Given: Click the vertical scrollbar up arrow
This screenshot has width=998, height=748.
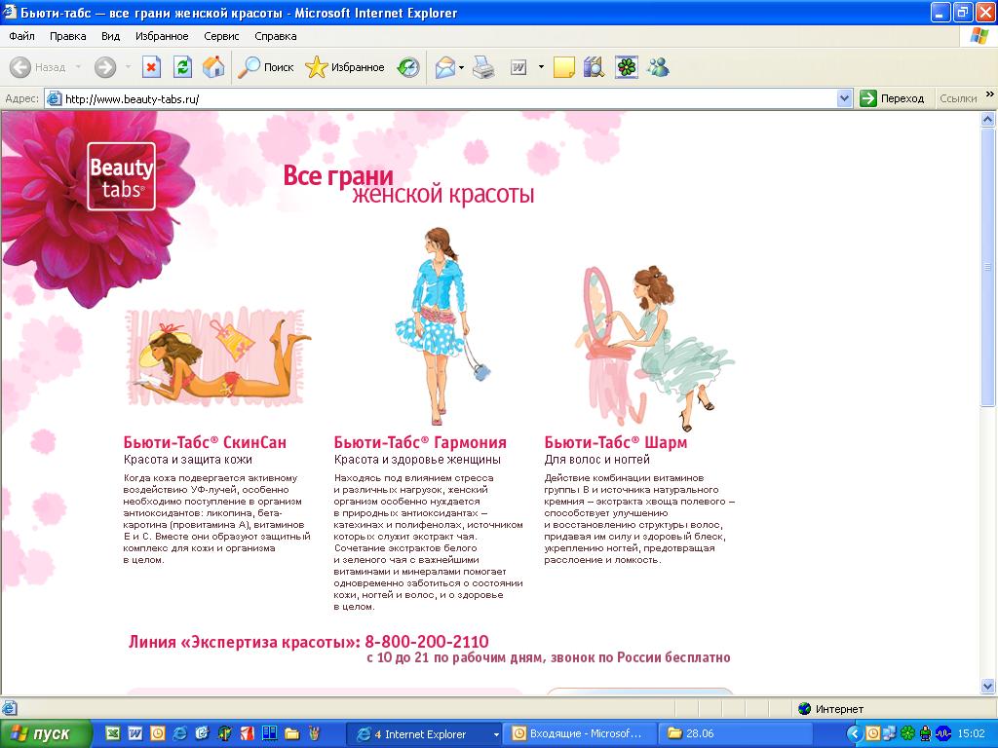Looking at the screenshot, I should click(988, 120).
